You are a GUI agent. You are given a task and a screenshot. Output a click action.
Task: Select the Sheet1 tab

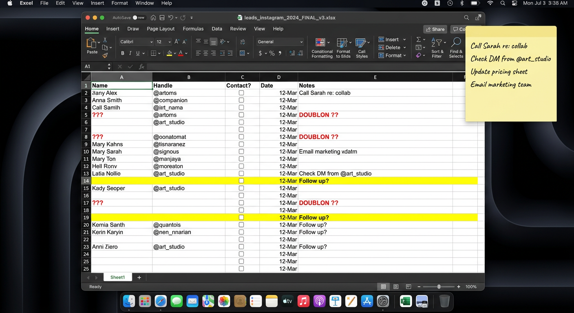pyautogui.click(x=117, y=277)
